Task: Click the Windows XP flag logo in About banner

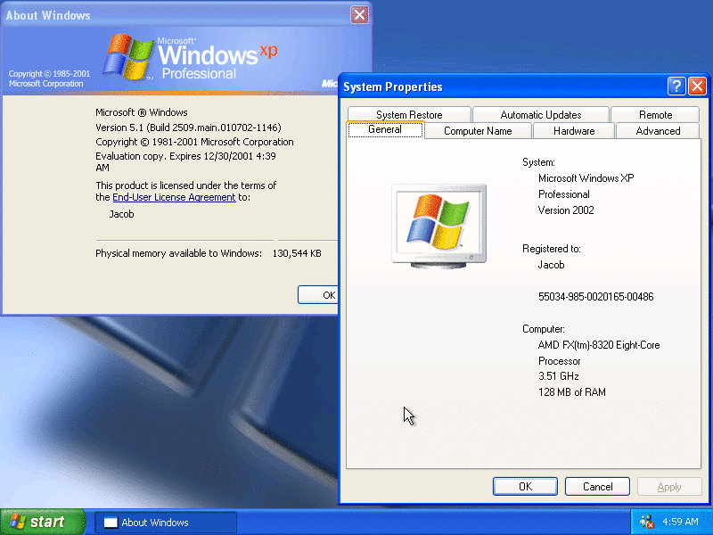Action: coord(128,57)
